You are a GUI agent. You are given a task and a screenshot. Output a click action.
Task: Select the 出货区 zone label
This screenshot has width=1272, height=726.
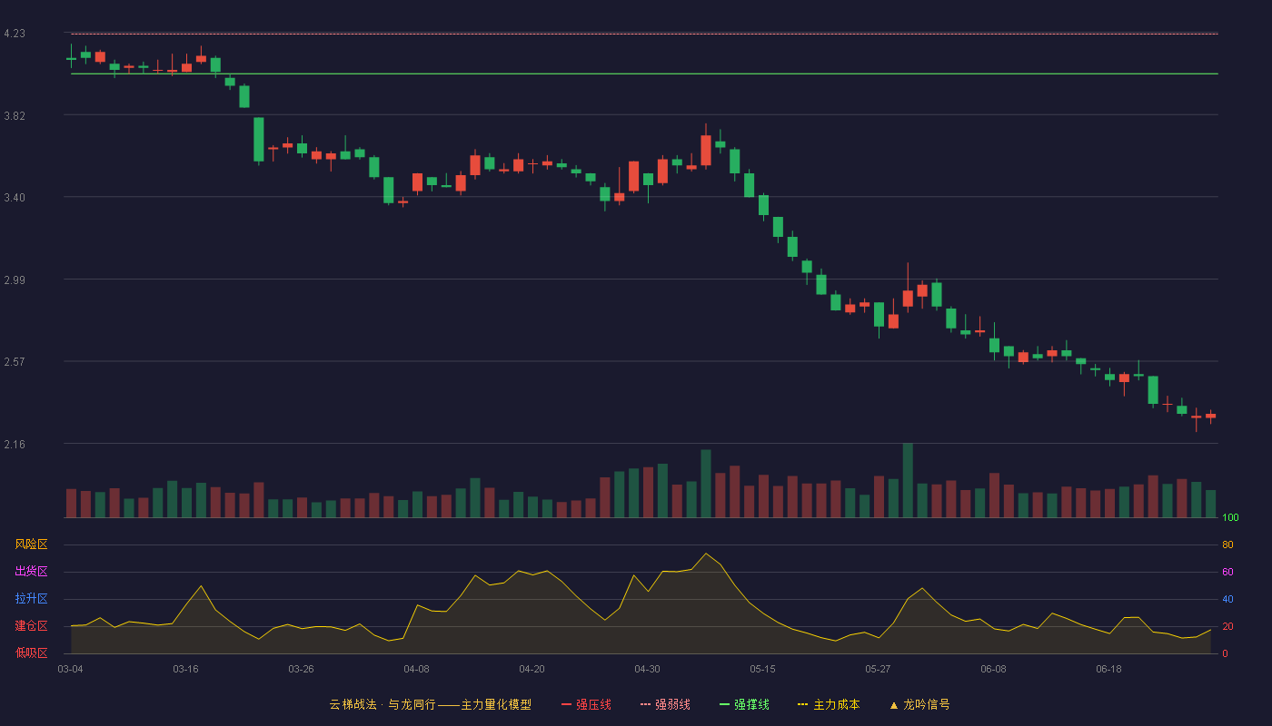[x=31, y=572]
